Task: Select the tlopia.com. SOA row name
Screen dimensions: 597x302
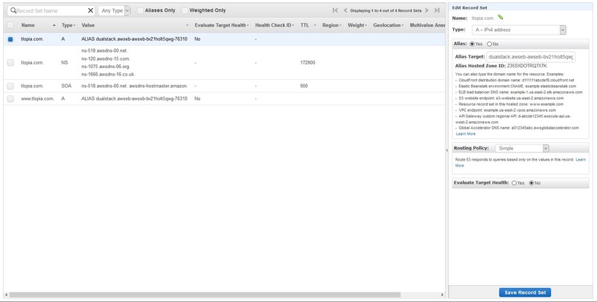Action: point(32,86)
